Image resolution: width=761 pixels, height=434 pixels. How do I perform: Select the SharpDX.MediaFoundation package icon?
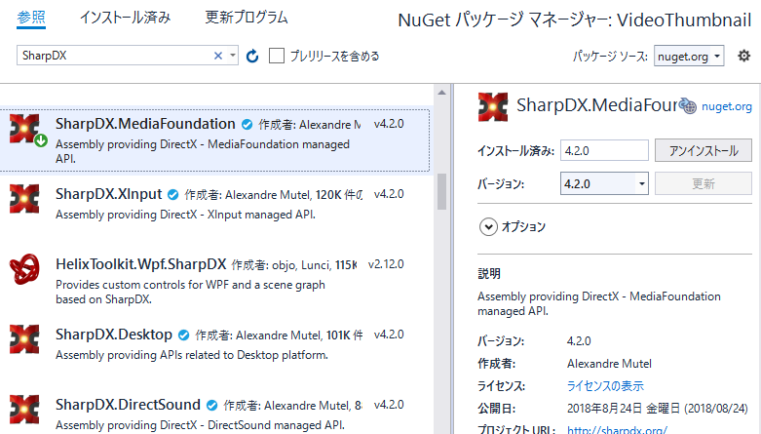click(x=24, y=129)
